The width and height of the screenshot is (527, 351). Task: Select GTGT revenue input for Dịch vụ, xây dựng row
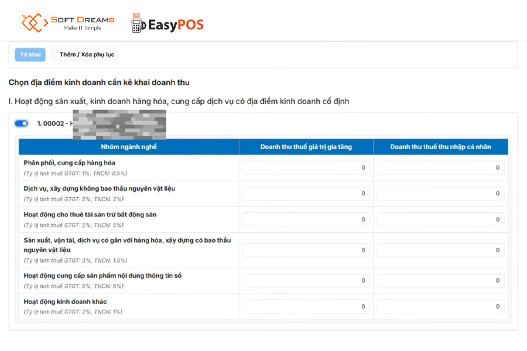306,194
